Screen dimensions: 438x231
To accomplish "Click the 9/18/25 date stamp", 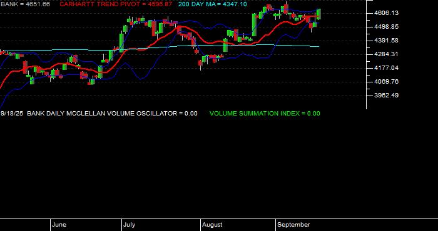I will pyautogui.click(x=12, y=114).
